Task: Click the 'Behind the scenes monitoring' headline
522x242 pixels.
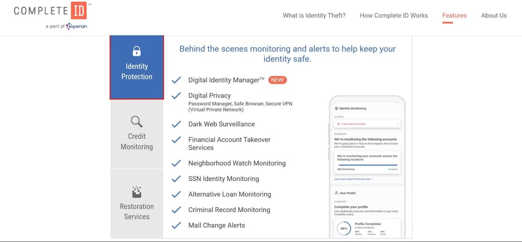Action: click(288, 54)
